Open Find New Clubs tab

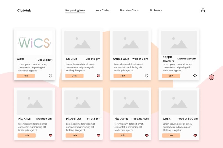coord(129,11)
